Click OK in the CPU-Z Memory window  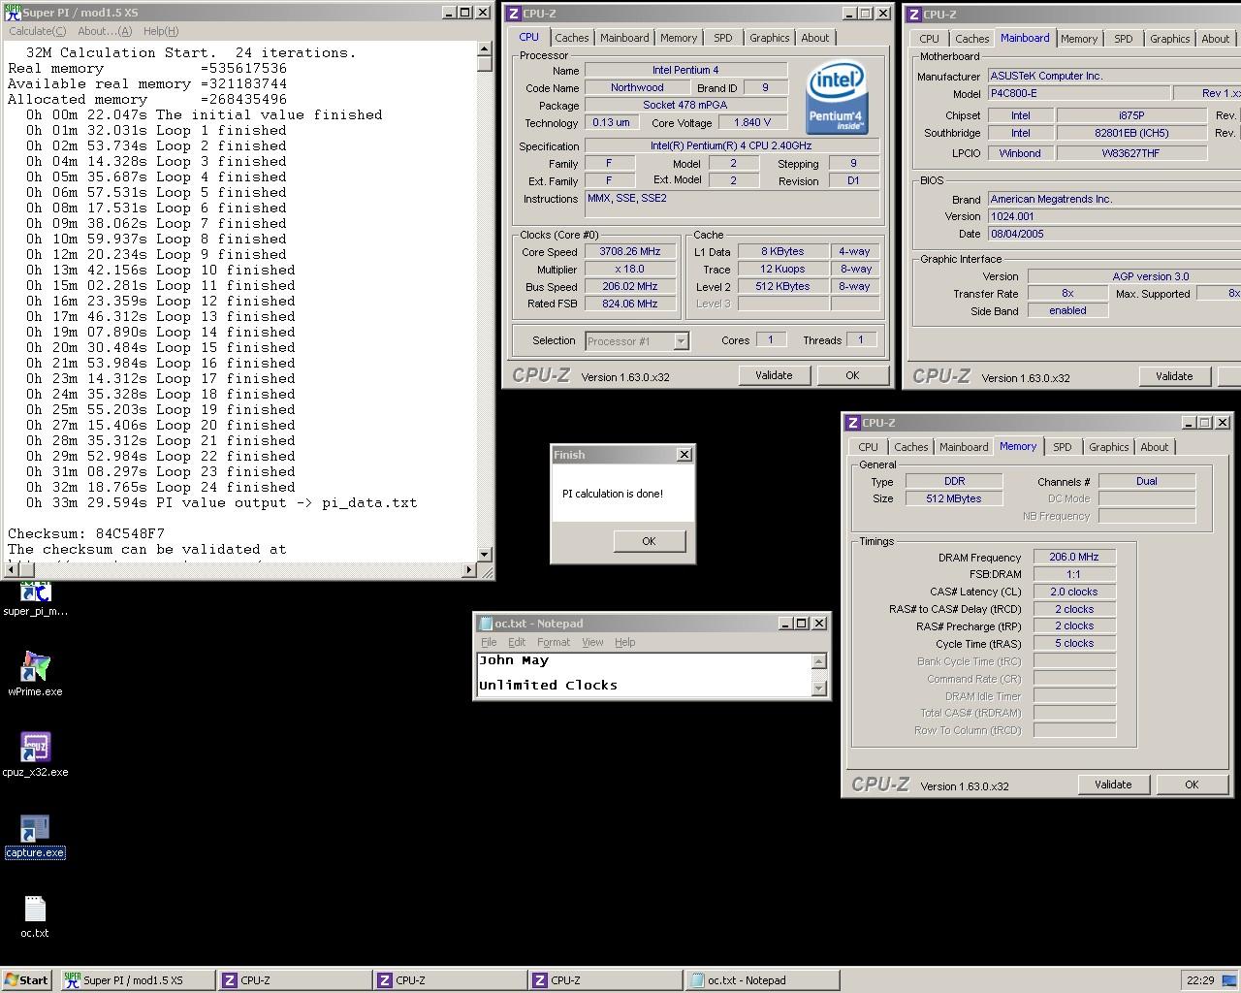[x=1192, y=785]
